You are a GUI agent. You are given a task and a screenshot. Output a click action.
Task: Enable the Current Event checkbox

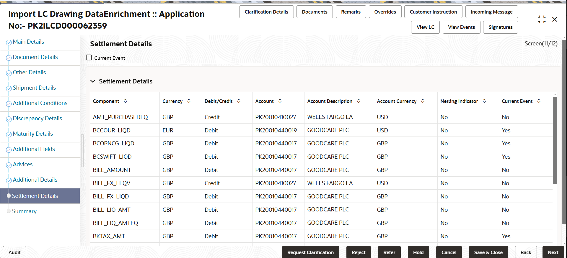coord(89,57)
